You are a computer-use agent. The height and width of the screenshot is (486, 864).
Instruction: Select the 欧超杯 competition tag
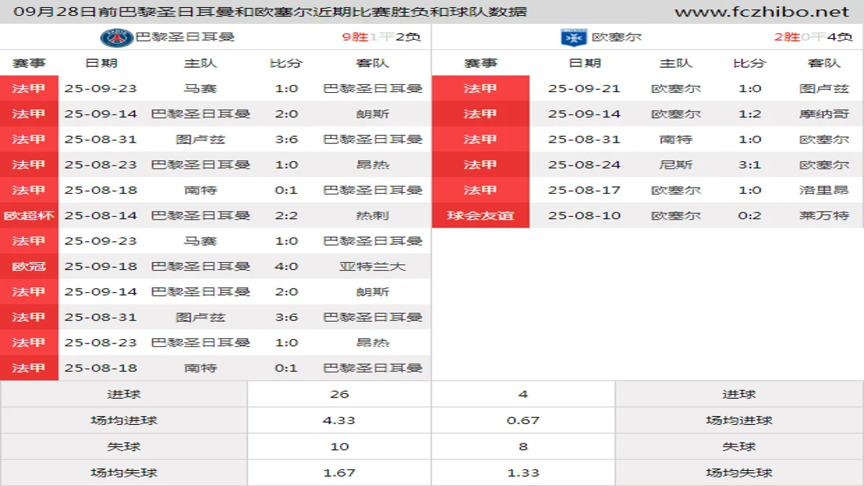(29, 215)
